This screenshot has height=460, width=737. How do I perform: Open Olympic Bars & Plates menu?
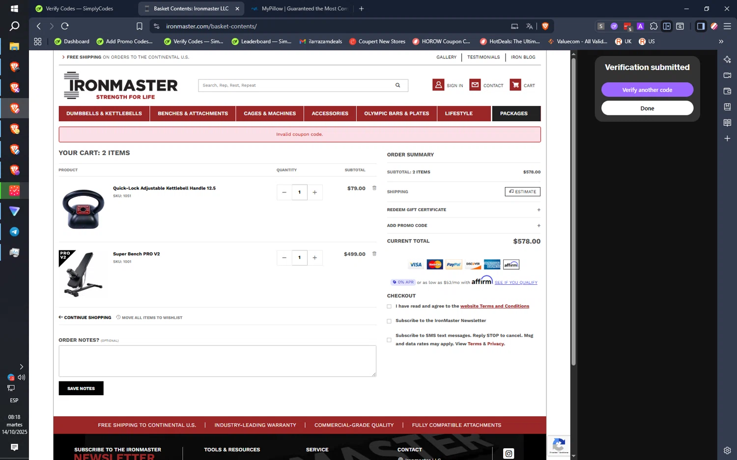tap(397, 113)
